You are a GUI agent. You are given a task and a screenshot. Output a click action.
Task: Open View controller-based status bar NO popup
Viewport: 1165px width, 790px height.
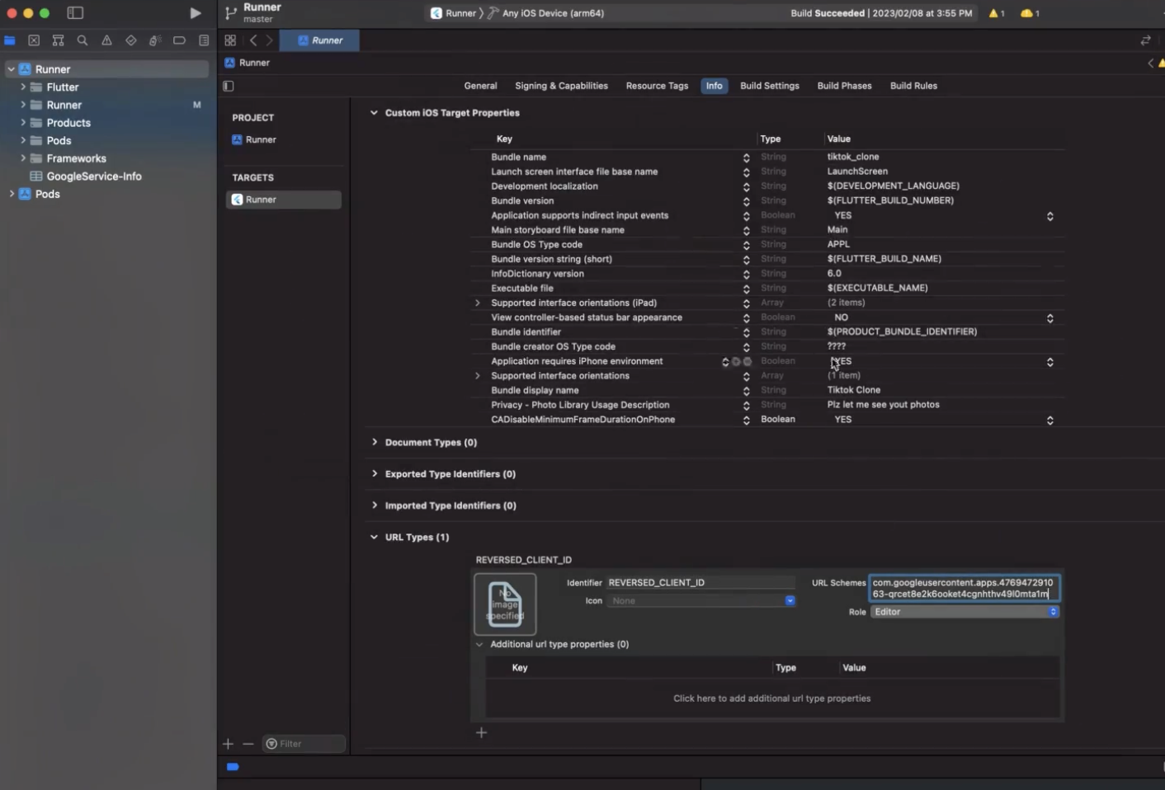click(1049, 318)
